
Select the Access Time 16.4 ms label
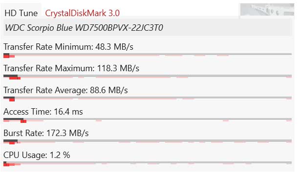tap(43, 112)
